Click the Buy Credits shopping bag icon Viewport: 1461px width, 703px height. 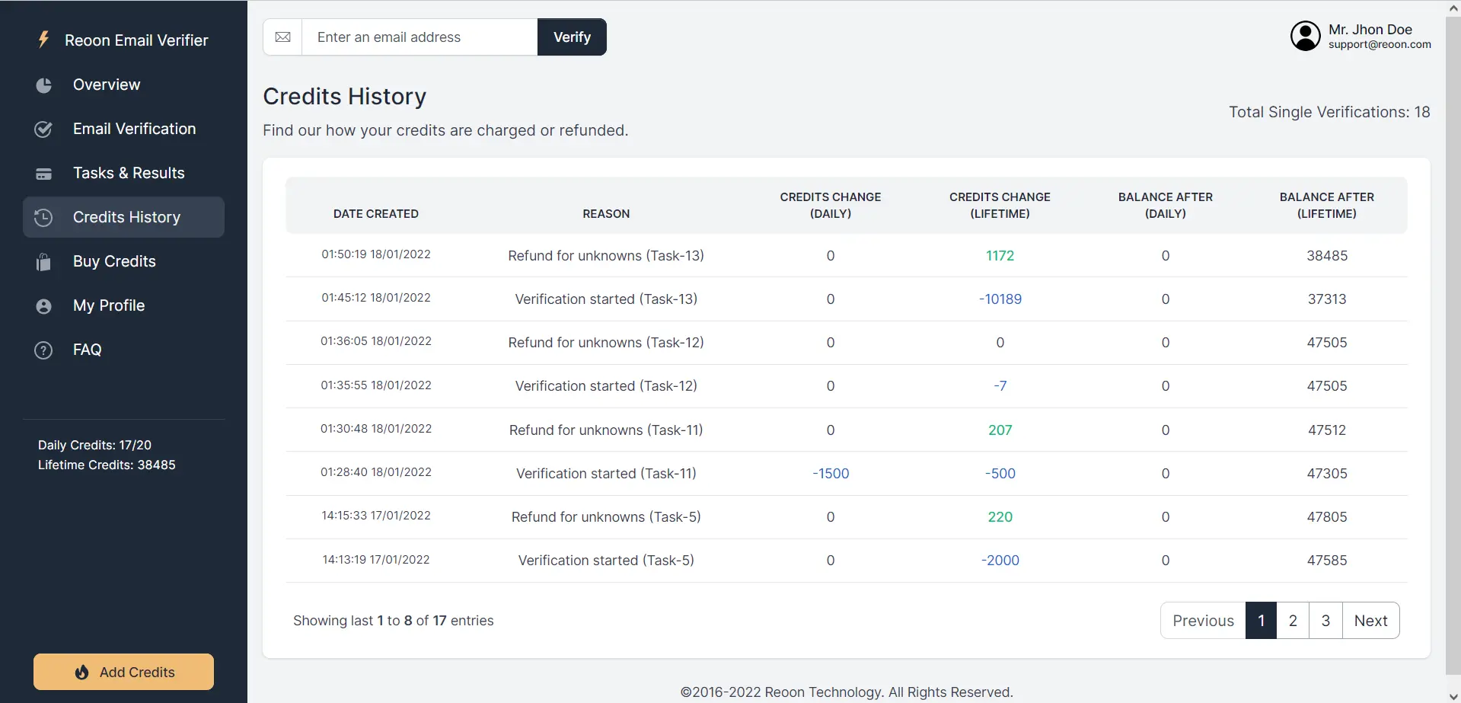(x=44, y=262)
